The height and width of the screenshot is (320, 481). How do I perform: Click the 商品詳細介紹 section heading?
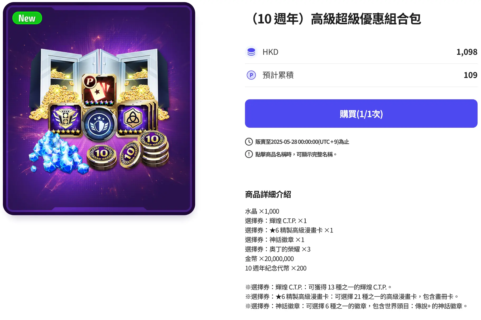click(x=268, y=195)
